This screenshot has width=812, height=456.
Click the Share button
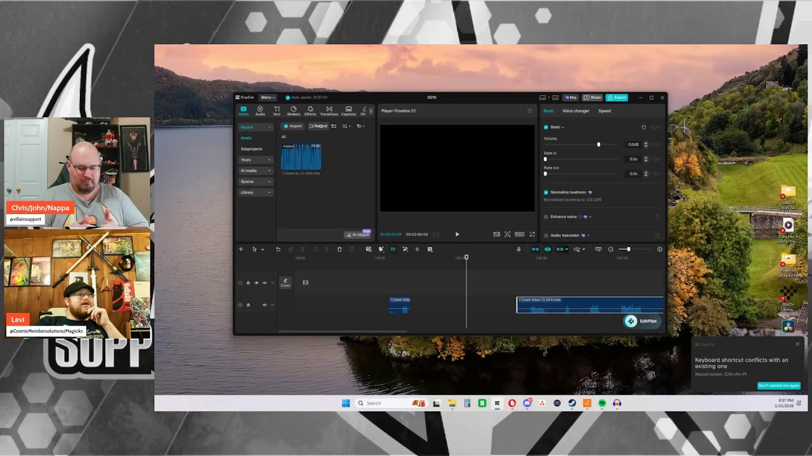593,98
